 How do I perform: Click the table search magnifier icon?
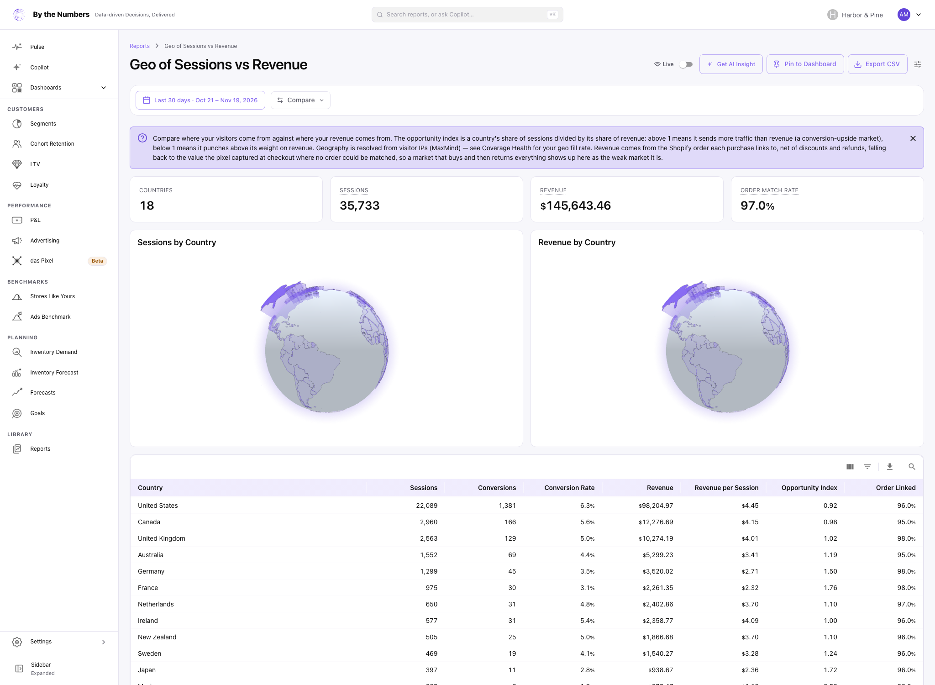pos(912,467)
